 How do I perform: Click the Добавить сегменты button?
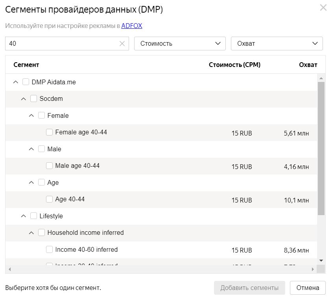(249, 288)
